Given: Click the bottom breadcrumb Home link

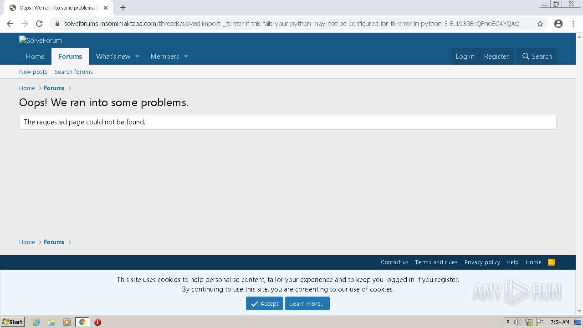Looking at the screenshot, I should [x=27, y=242].
